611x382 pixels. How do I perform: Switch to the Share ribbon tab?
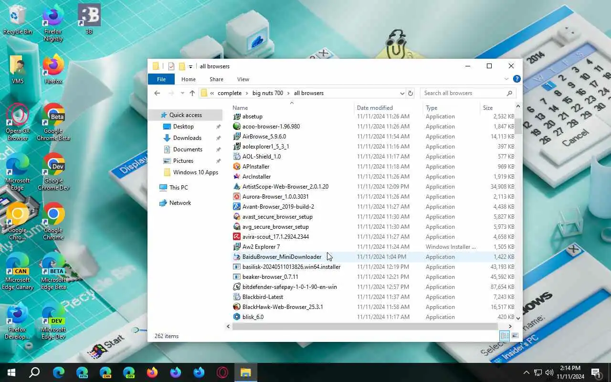coord(216,79)
